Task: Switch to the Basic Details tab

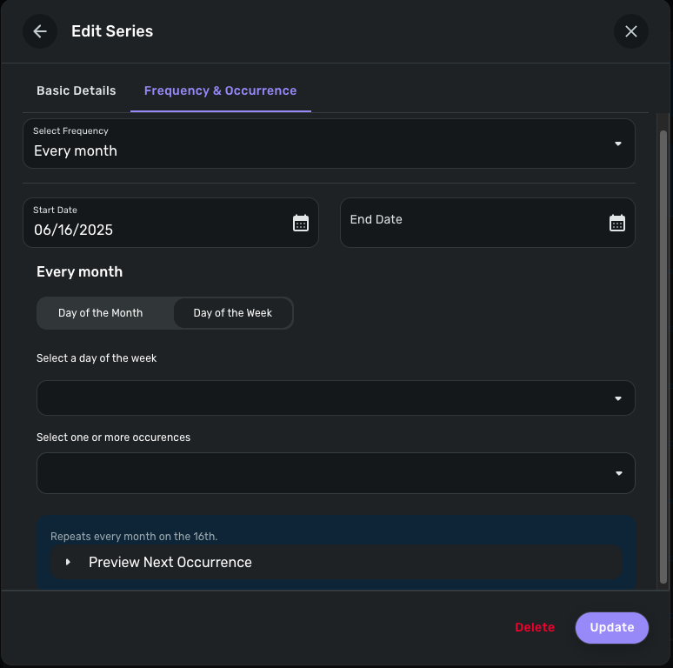Action: 77,90
